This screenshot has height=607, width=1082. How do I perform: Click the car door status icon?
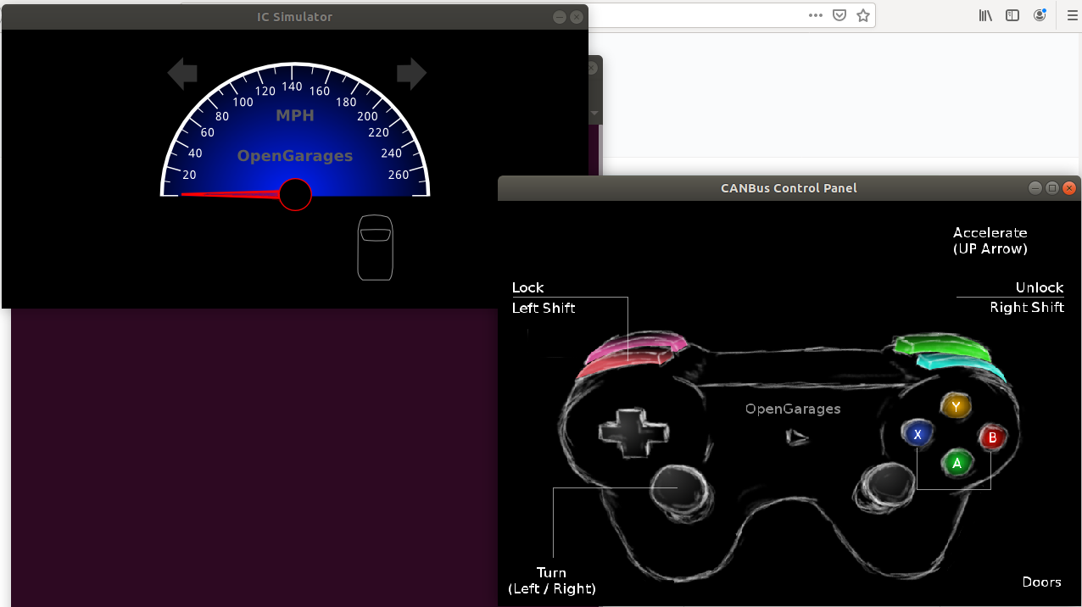click(375, 248)
